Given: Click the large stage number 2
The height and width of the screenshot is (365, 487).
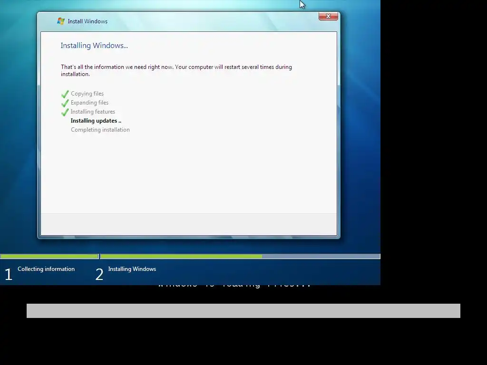Looking at the screenshot, I should click(x=99, y=274).
